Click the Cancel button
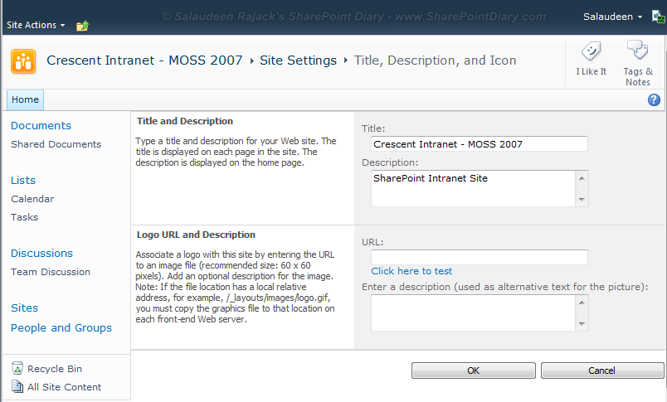 point(602,371)
